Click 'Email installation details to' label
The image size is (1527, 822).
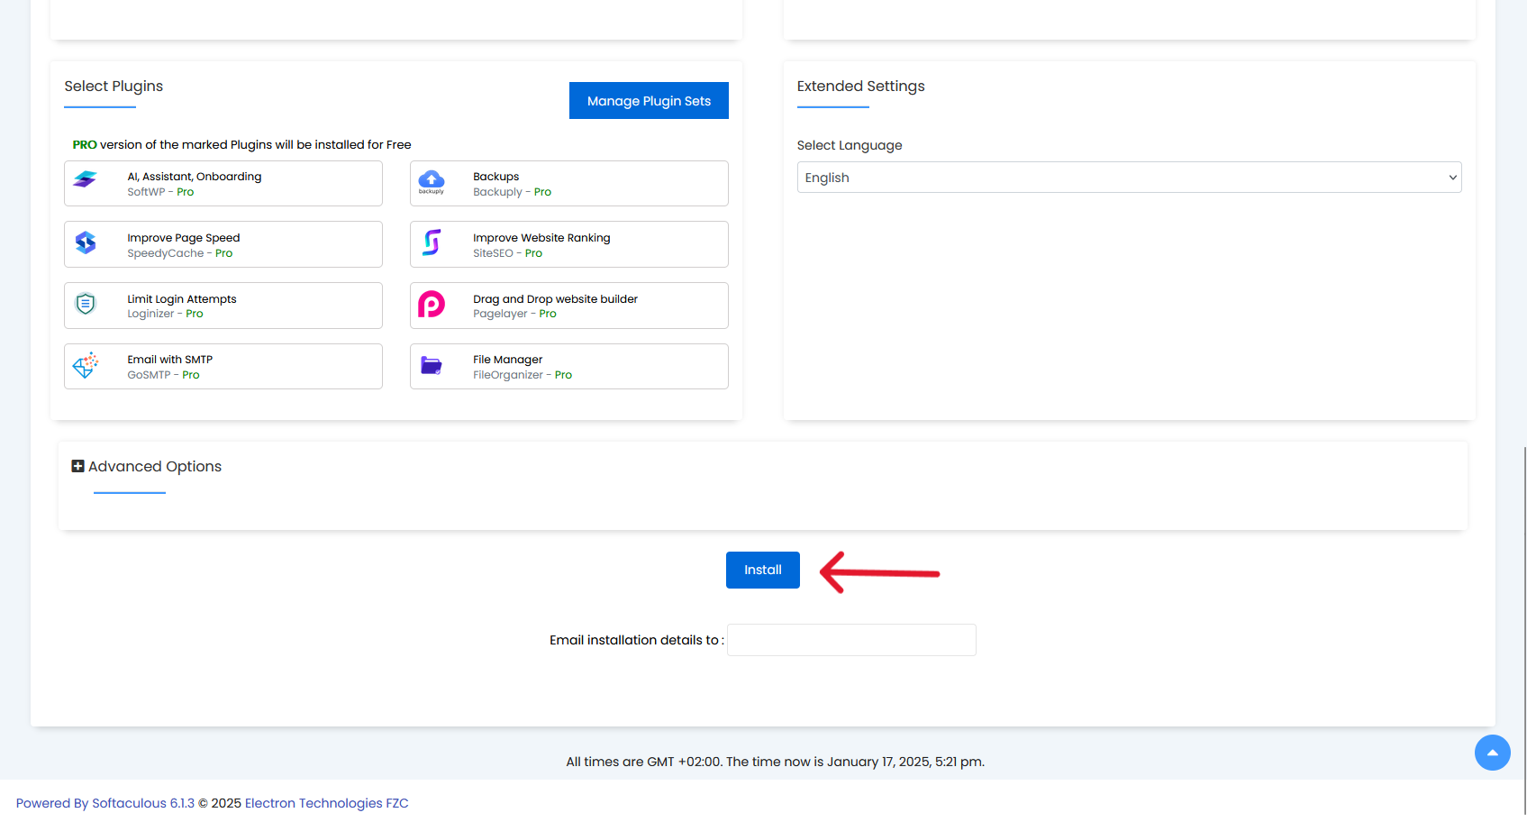636,640
